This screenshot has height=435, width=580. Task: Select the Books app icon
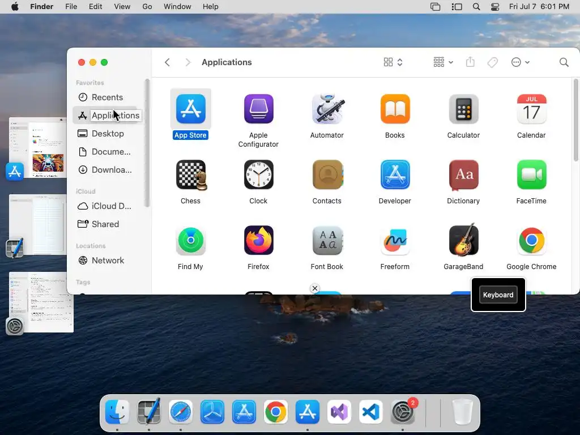395,109
